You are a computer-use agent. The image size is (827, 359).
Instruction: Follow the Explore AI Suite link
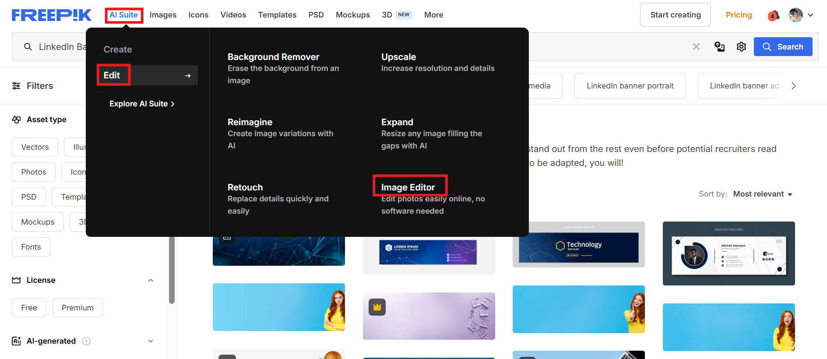[142, 104]
